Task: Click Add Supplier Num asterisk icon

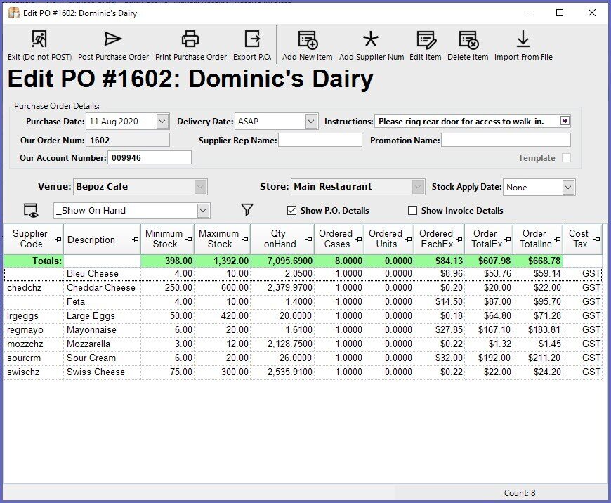Action: [x=371, y=39]
